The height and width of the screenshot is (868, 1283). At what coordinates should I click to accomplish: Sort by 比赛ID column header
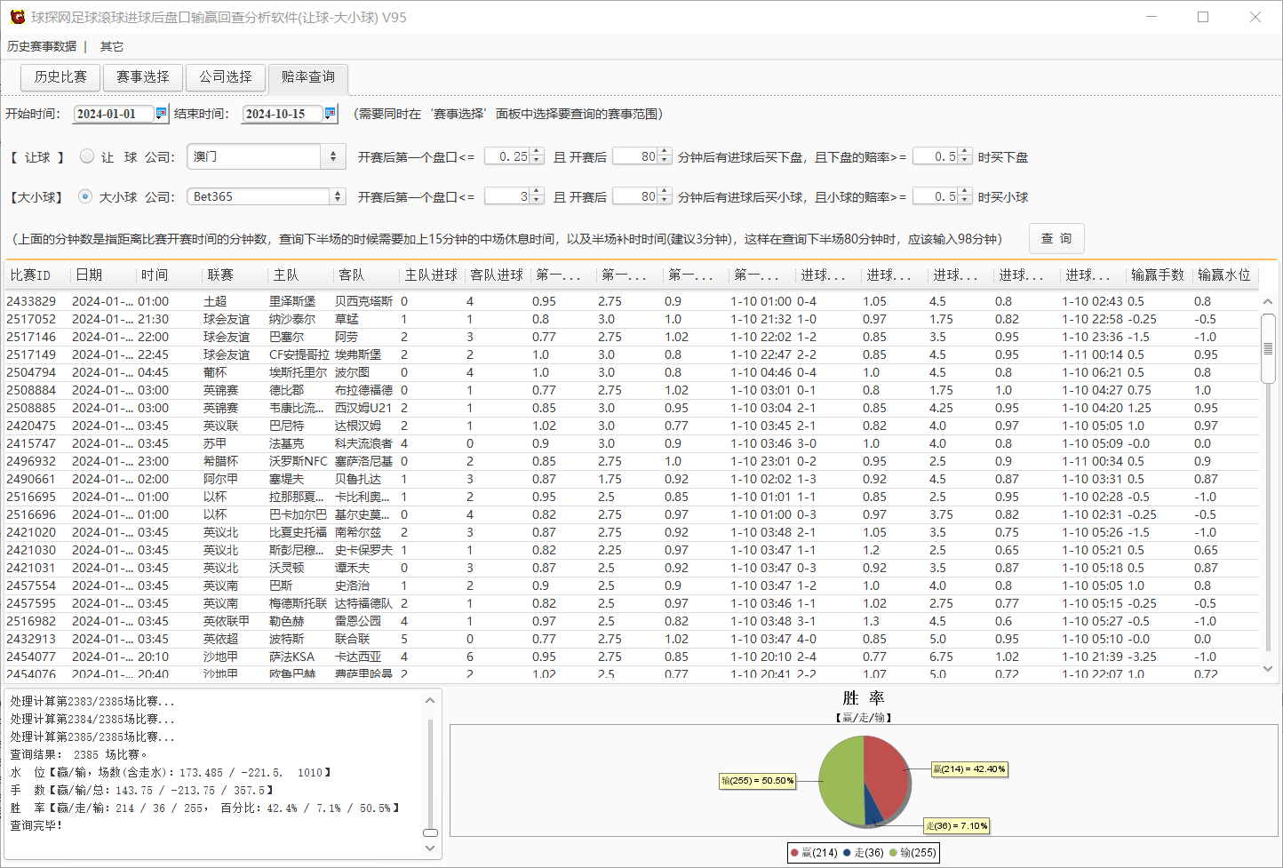(37, 275)
